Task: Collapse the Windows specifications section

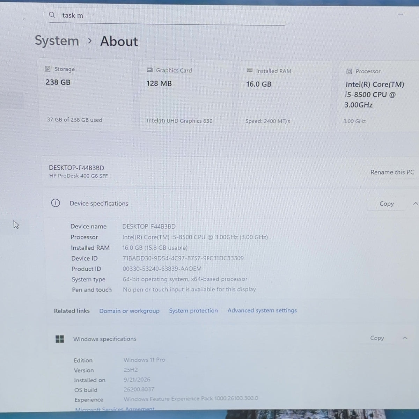Action: tap(405, 338)
